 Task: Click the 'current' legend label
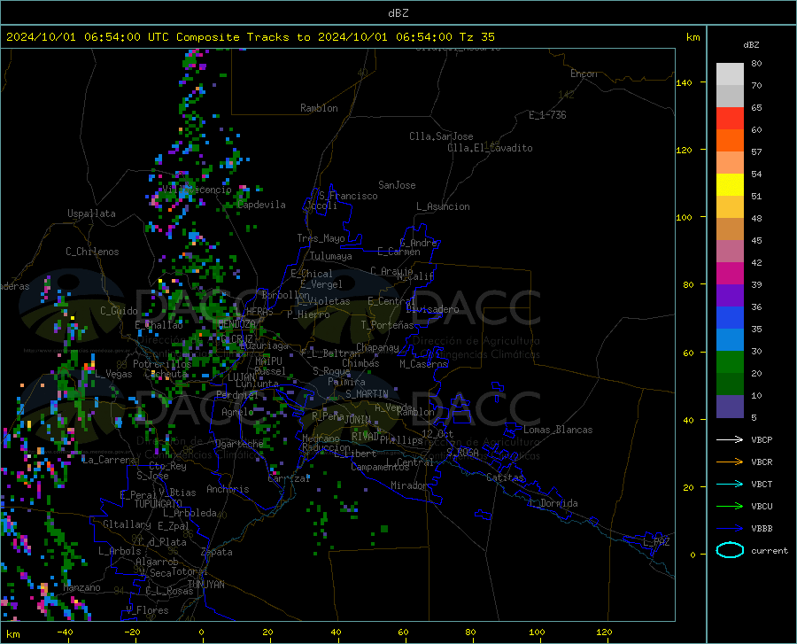click(770, 550)
